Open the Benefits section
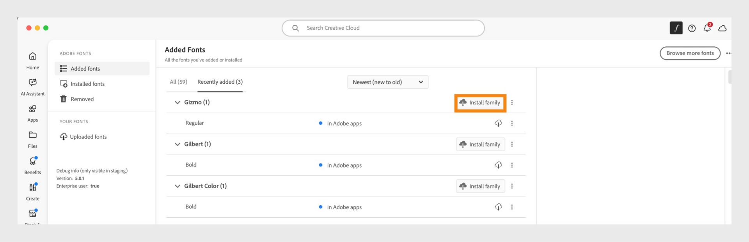The width and height of the screenshot is (749, 242). (x=33, y=166)
